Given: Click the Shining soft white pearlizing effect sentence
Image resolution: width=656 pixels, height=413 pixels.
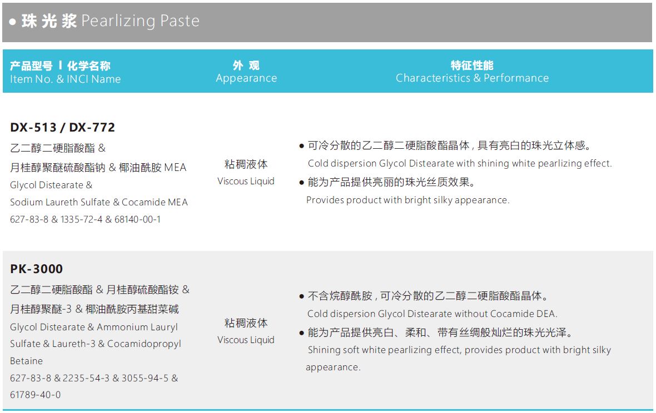Looking at the screenshot, I should tap(459, 350).
